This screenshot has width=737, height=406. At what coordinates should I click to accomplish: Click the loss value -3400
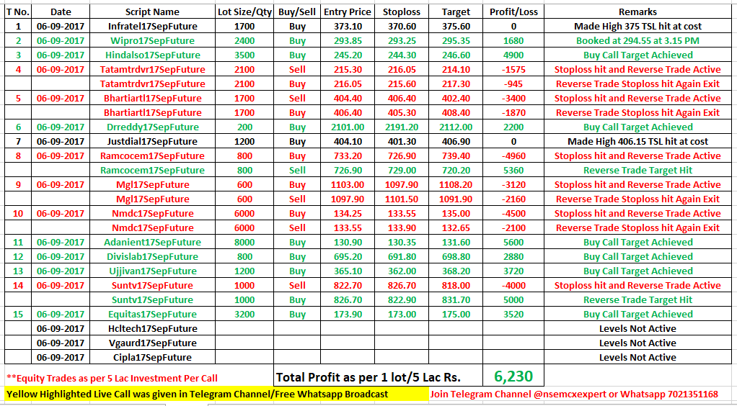pyautogui.click(x=513, y=98)
